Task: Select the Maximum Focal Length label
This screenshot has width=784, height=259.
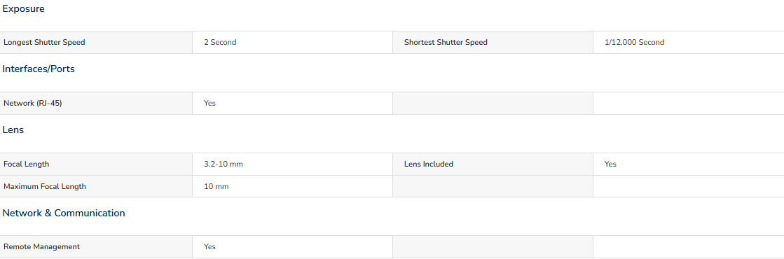Action: pyautogui.click(x=45, y=186)
